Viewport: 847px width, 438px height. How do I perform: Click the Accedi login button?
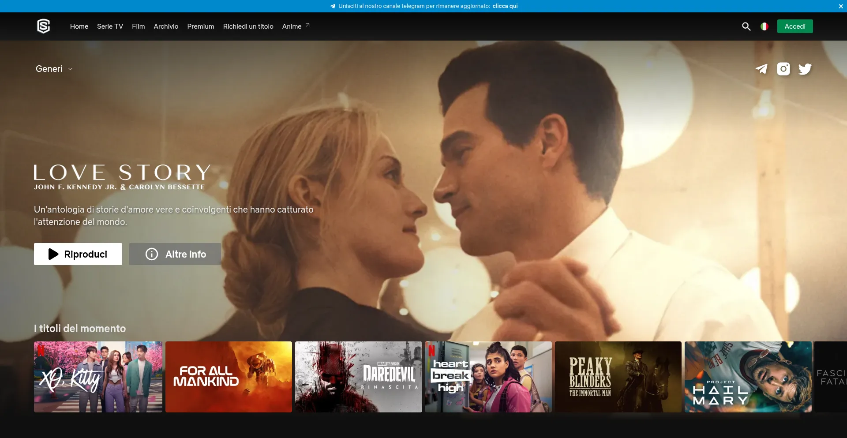point(795,26)
